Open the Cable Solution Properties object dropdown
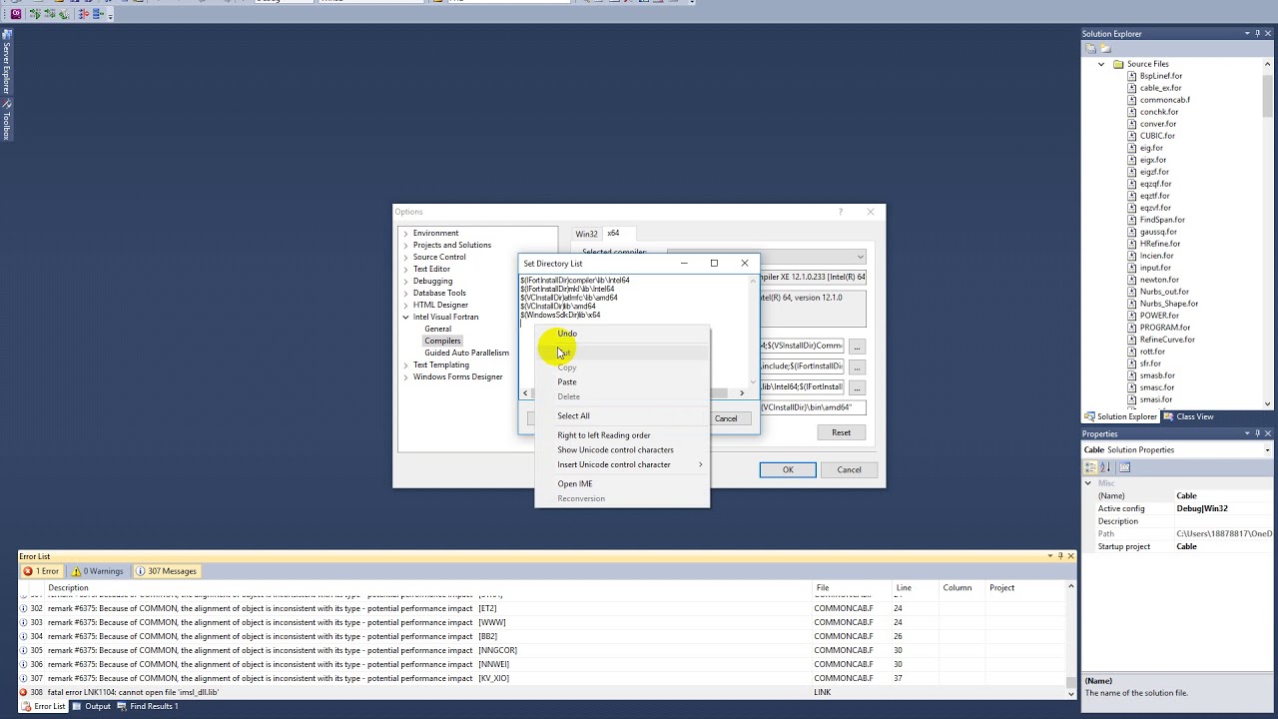1278x719 pixels. [1267, 450]
